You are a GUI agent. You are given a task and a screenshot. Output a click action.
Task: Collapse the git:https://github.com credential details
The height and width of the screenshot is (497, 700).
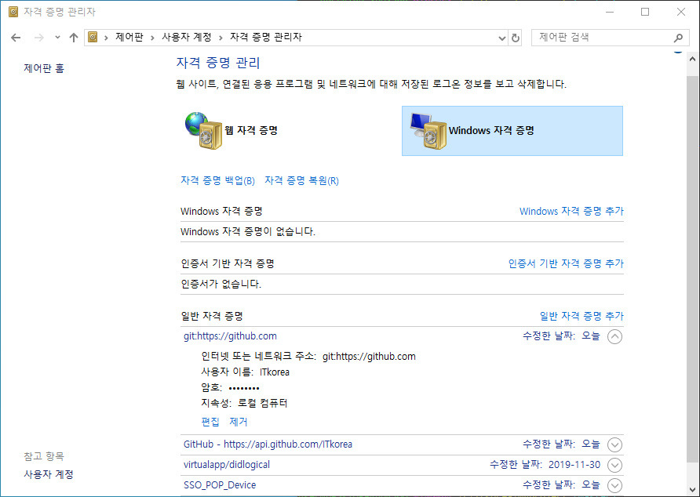(x=614, y=336)
